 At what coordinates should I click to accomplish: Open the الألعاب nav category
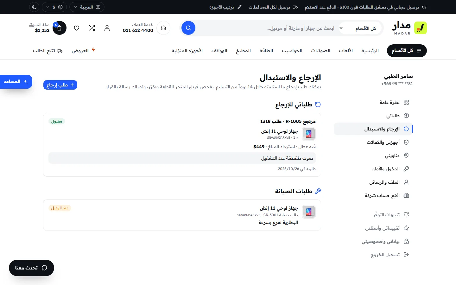coord(346,51)
